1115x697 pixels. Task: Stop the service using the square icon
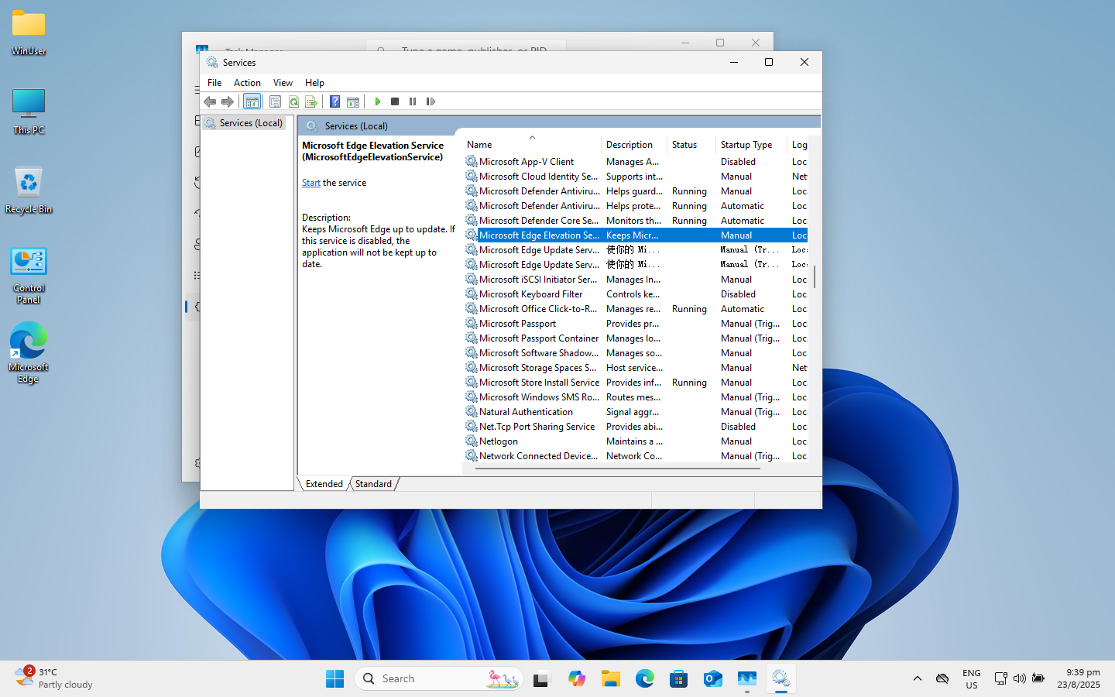[395, 101]
